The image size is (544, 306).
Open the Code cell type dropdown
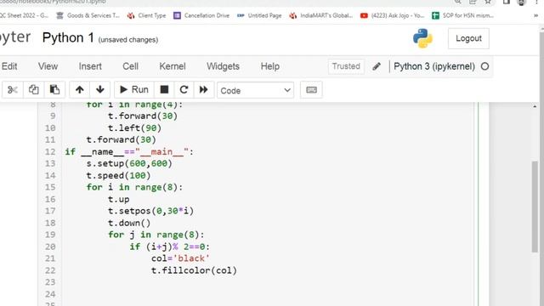coord(255,90)
